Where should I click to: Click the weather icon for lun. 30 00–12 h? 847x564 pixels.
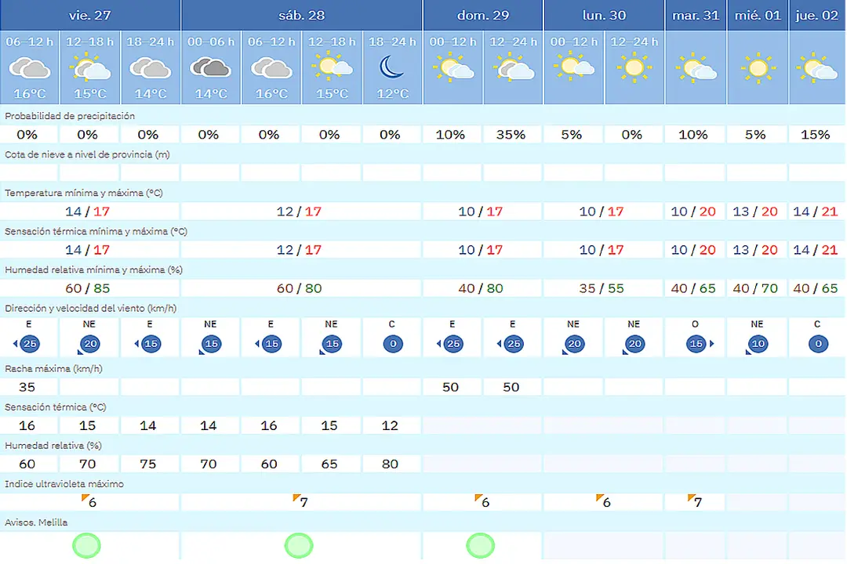click(573, 67)
